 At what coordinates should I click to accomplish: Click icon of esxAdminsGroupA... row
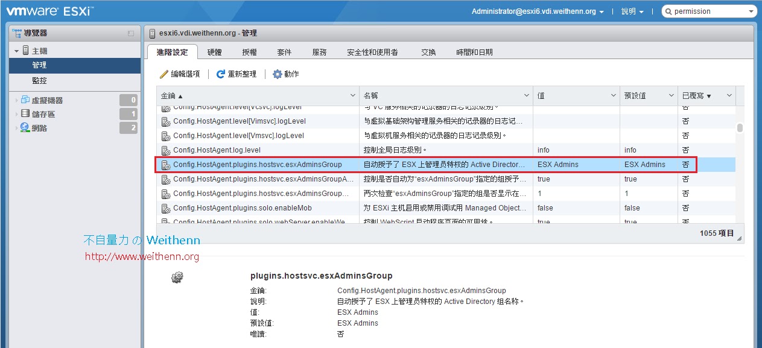pos(166,179)
